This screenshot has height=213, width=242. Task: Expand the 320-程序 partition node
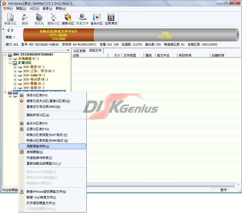pos(15,67)
